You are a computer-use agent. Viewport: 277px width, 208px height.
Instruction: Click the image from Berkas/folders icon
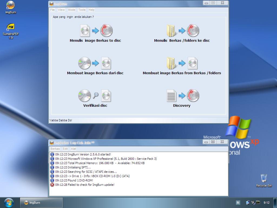pyautogui.click(x=182, y=63)
